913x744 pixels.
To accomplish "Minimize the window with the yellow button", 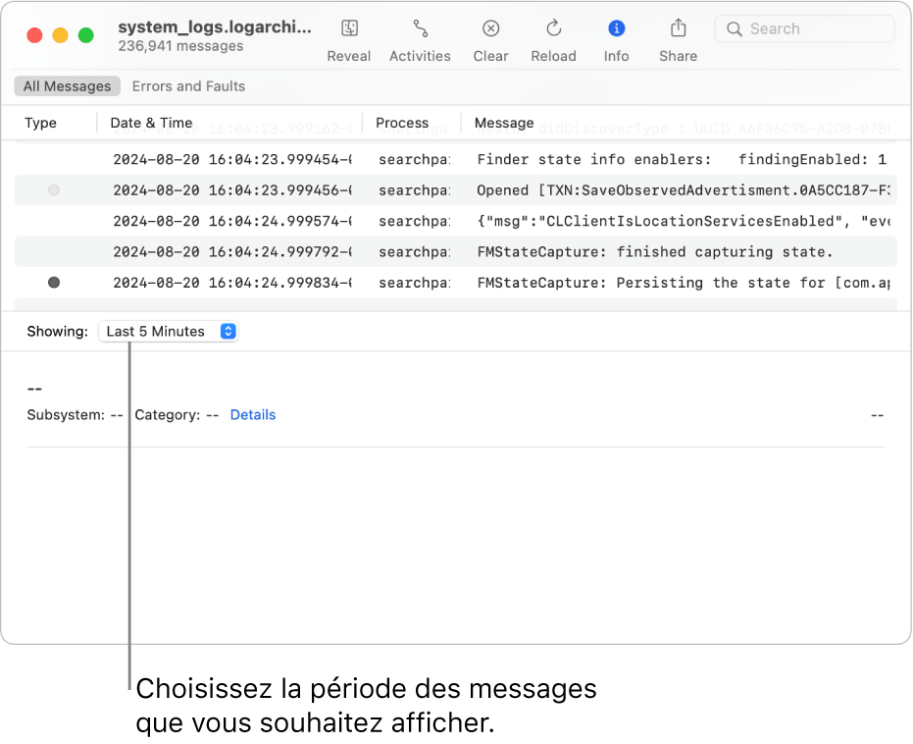I will [60, 35].
